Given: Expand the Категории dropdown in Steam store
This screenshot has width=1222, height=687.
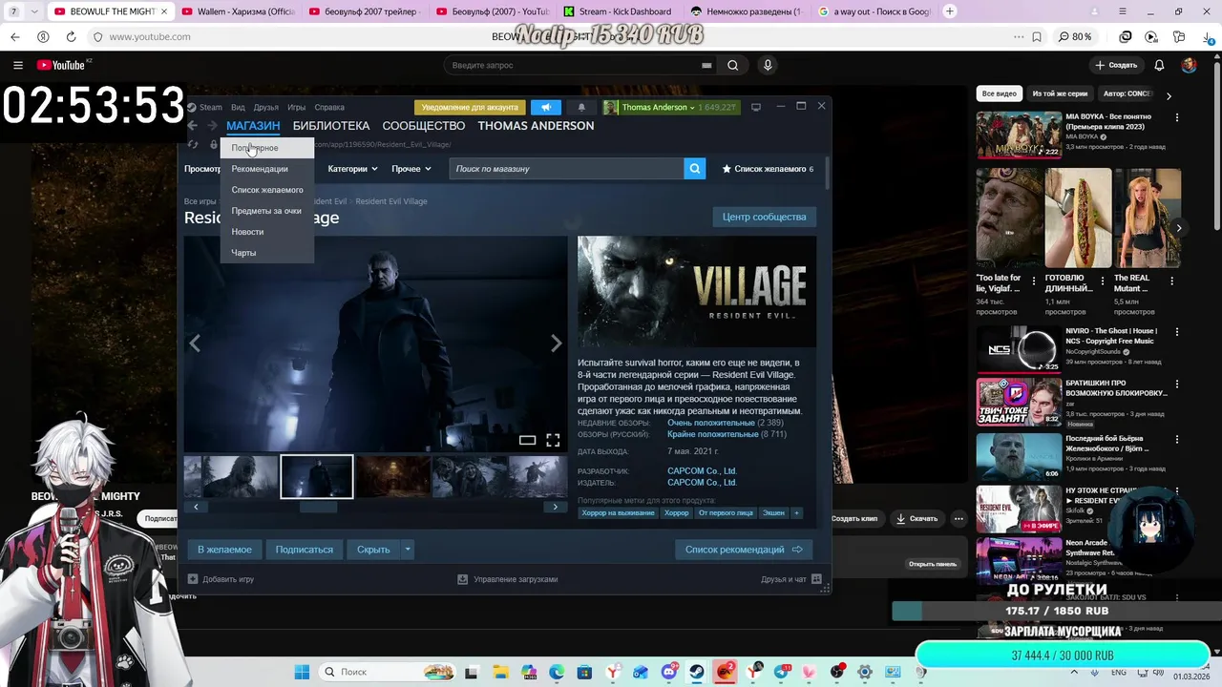Looking at the screenshot, I should pos(352,169).
